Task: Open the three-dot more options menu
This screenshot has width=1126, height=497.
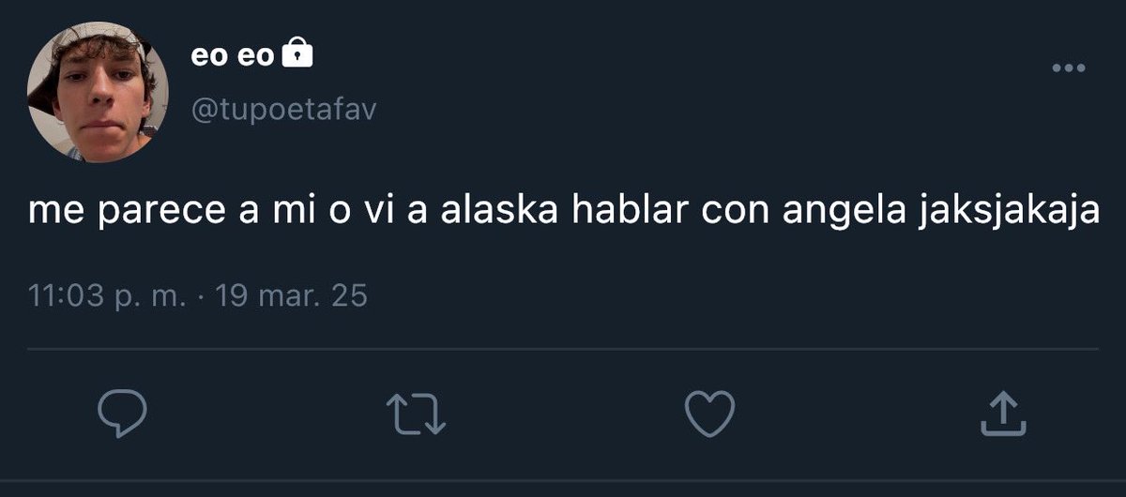Action: pyautogui.click(x=1068, y=68)
